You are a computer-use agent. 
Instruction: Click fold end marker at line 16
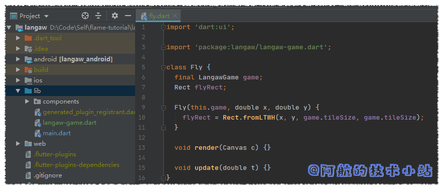click(163, 178)
